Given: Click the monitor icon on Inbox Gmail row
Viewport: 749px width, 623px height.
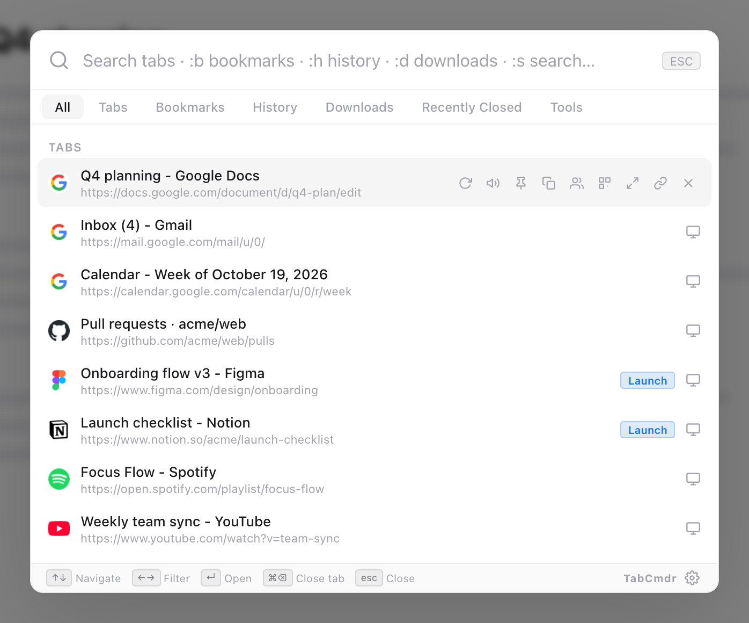Looking at the screenshot, I should 693,232.
